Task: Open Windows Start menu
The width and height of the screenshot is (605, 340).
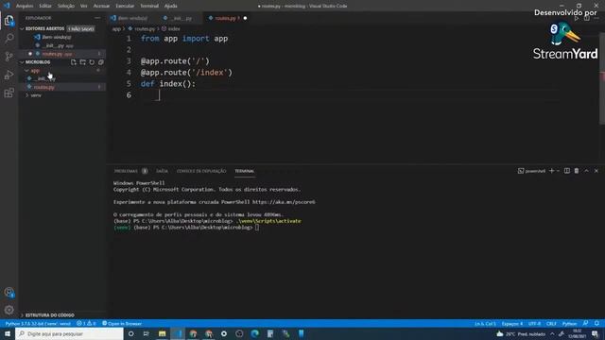Action: tap(8, 333)
